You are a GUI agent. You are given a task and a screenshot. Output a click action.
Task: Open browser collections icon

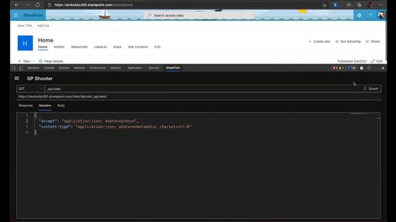pos(359,5)
